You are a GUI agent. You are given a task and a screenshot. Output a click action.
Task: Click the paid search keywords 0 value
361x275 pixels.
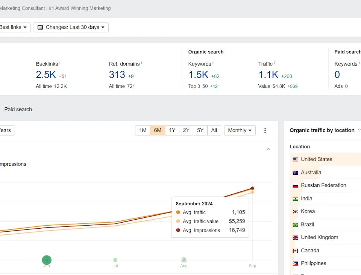pyautogui.click(x=337, y=75)
